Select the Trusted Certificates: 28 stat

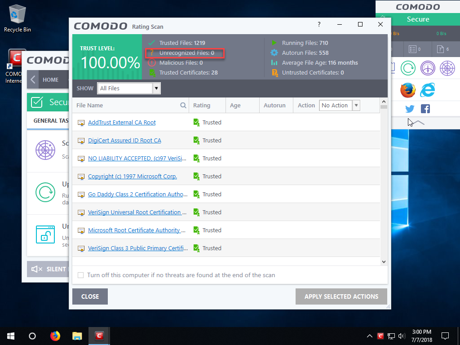point(188,72)
